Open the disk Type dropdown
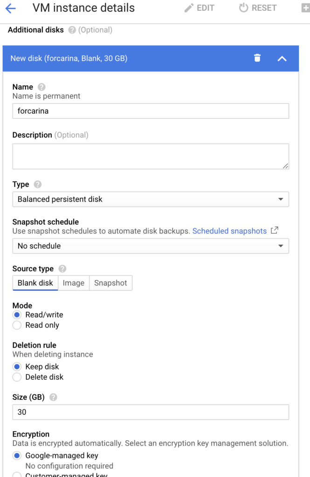310x477 pixels. click(151, 199)
